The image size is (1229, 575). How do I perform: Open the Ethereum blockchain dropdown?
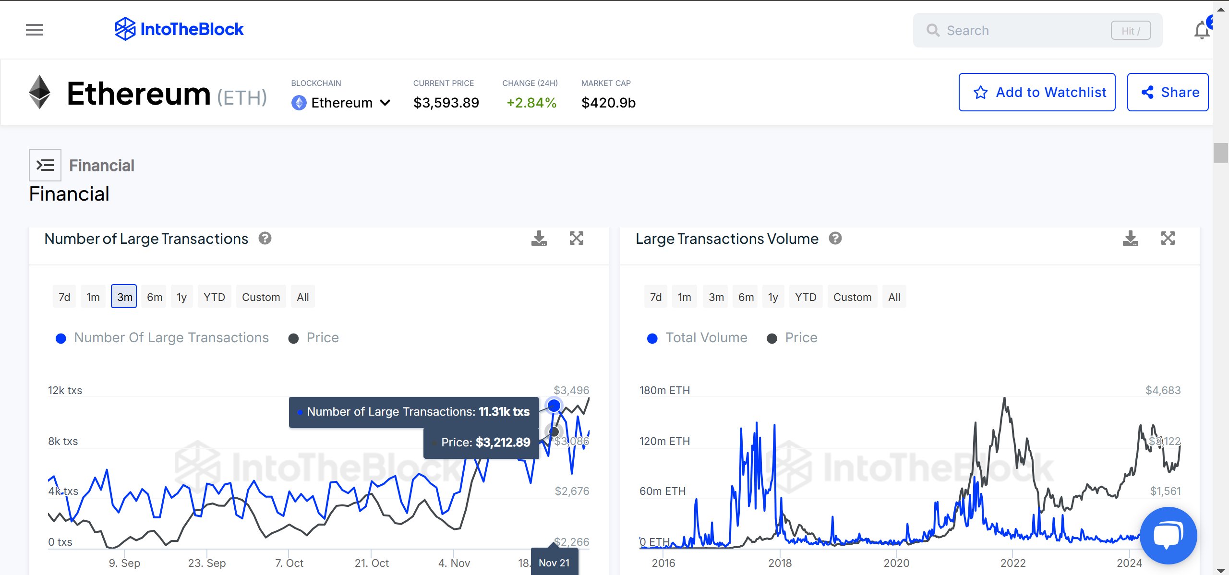pos(341,103)
